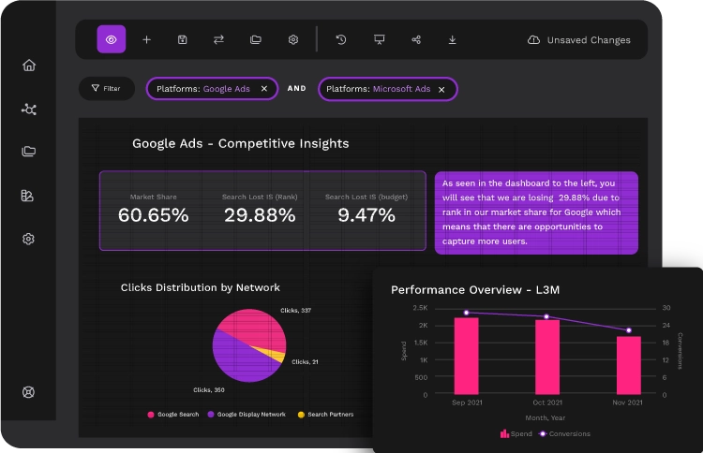Viewport: 703px width, 453px height.
Task: Open the folders icon in top toolbar
Action: 256,40
